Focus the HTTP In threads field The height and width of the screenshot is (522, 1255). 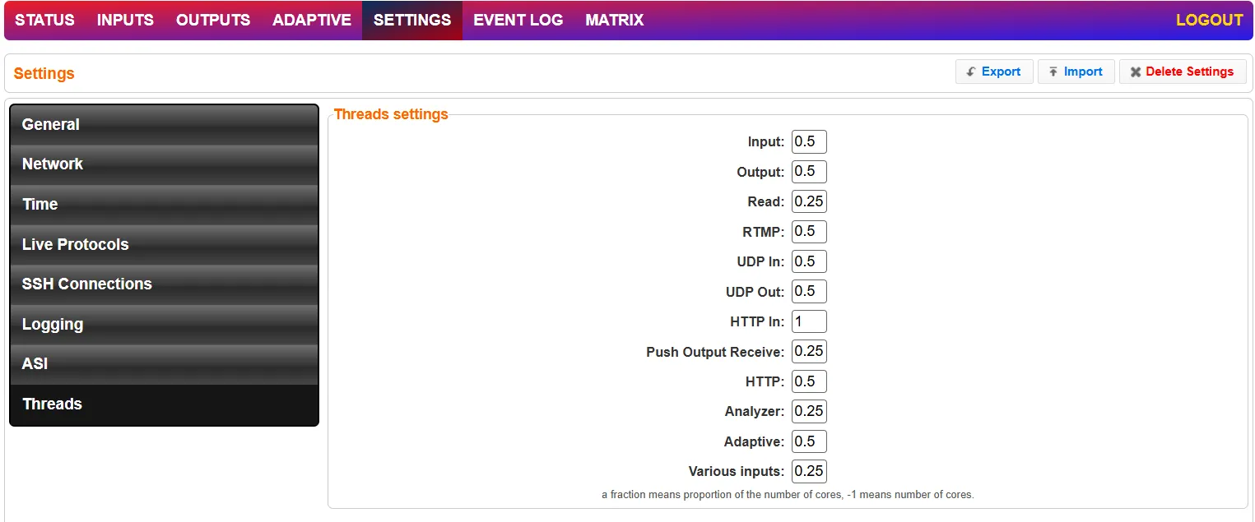pyautogui.click(x=809, y=321)
